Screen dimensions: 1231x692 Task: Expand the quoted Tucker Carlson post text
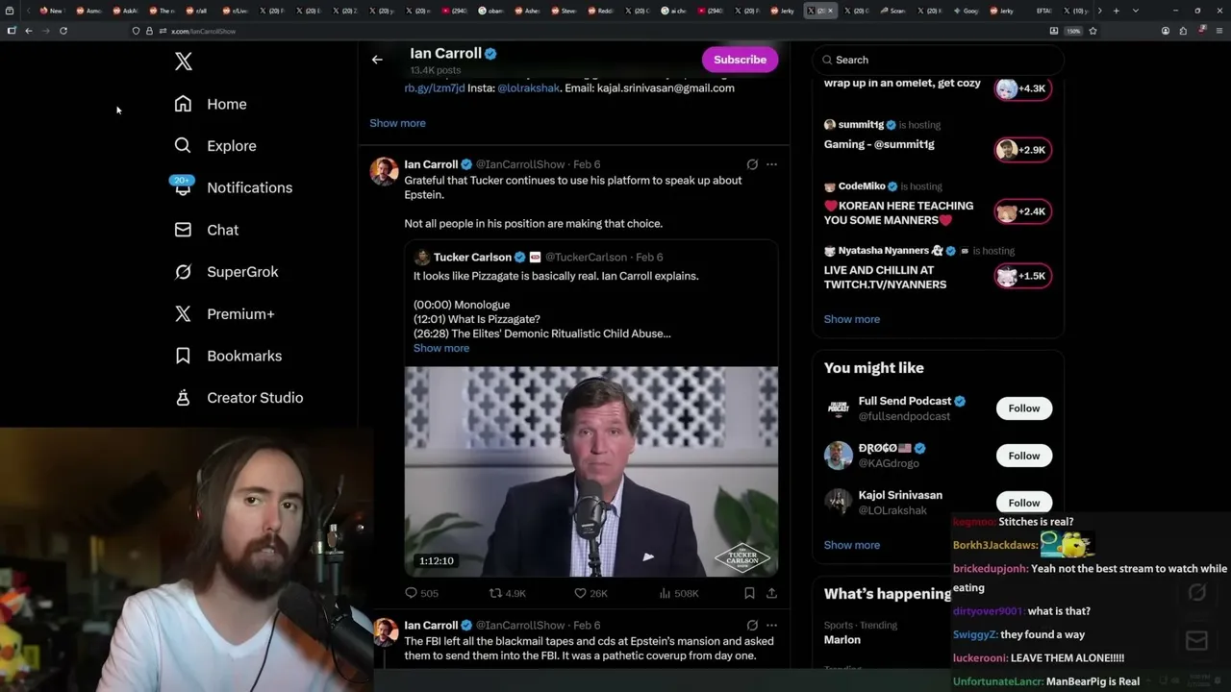coord(441,348)
